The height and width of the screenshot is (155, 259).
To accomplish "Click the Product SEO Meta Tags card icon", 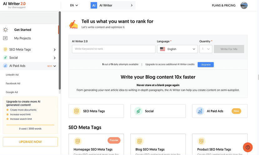I will pos(201,141).
